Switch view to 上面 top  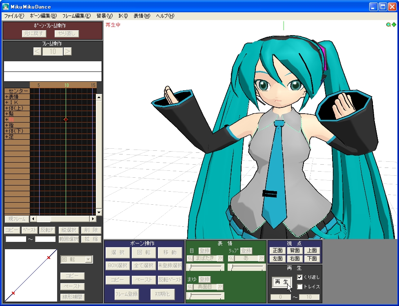click(x=312, y=250)
